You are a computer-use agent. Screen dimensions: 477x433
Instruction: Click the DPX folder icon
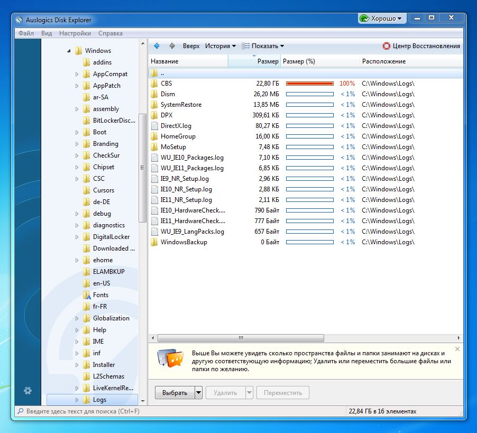point(154,115)
